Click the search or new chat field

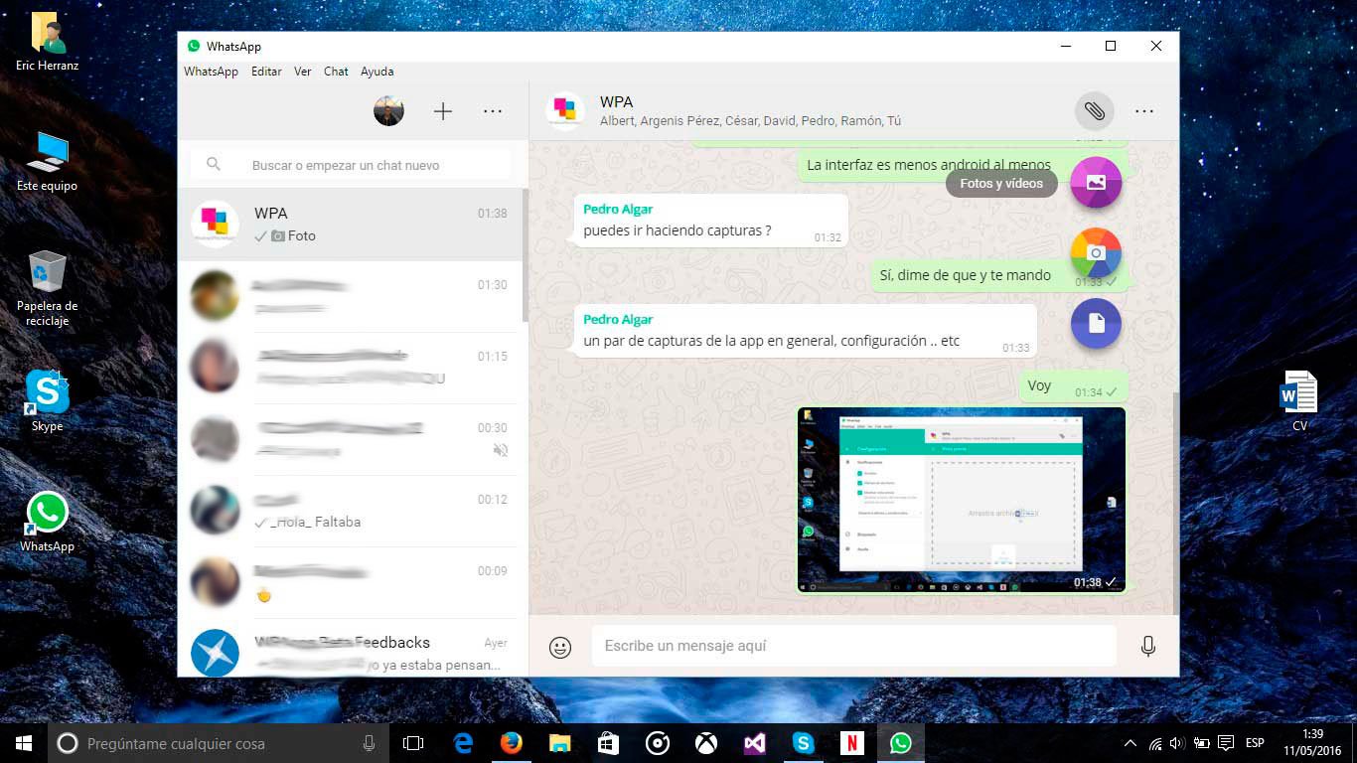pyautogui.click(x=352, y=165)
